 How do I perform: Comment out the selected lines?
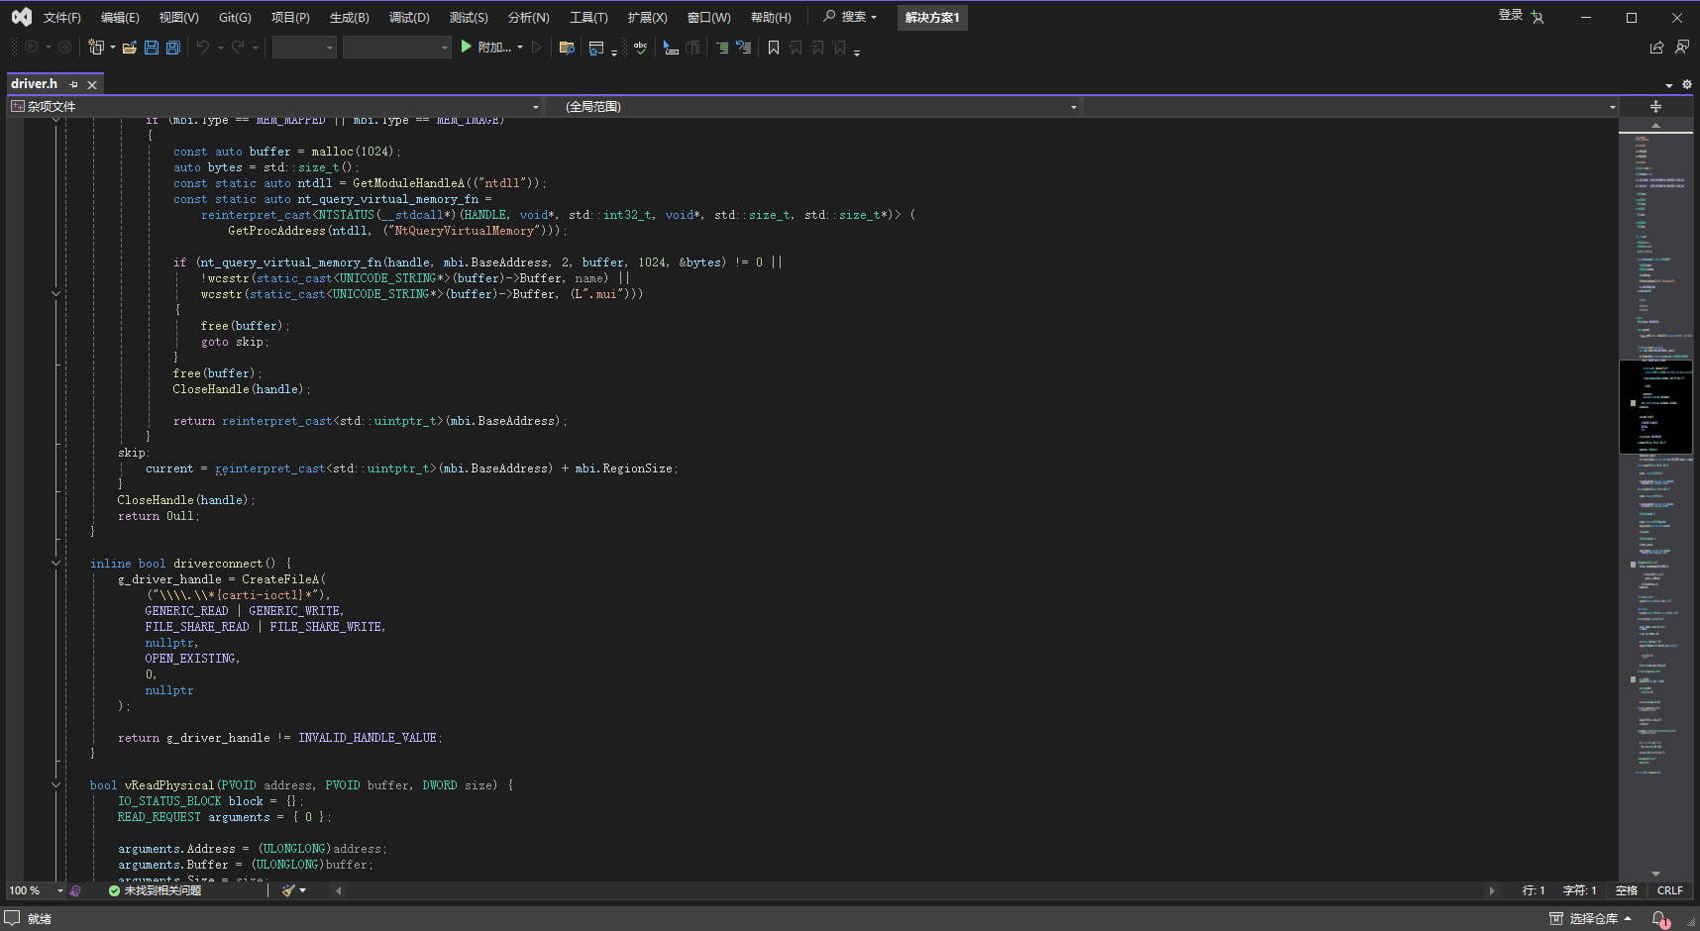[x=721, y=47]
